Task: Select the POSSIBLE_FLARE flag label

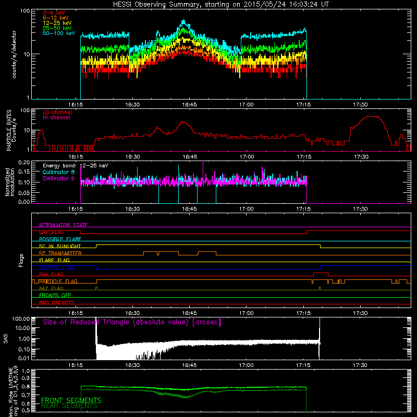Action: [x=60, y=239]
